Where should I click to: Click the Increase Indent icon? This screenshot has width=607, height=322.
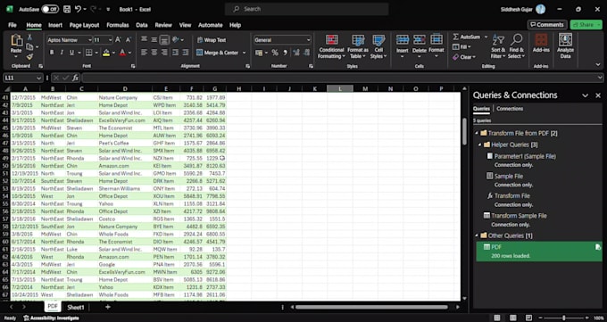click(x=186, y=53)
